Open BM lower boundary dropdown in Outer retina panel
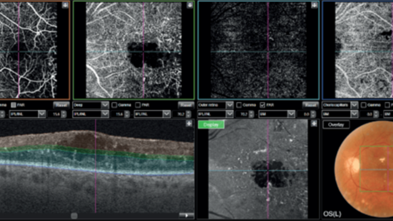This screenshot has height=221, width=393. 277,114
